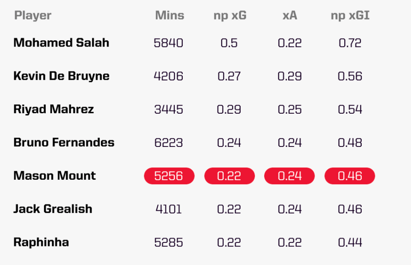
Task: Select Mason Mount's name
Action: (55, 176)
